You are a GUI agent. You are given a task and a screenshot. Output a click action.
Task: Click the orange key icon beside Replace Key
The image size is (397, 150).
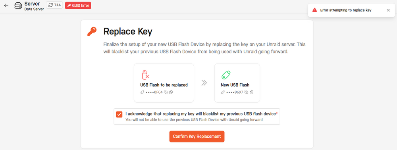tap(92, 32)
